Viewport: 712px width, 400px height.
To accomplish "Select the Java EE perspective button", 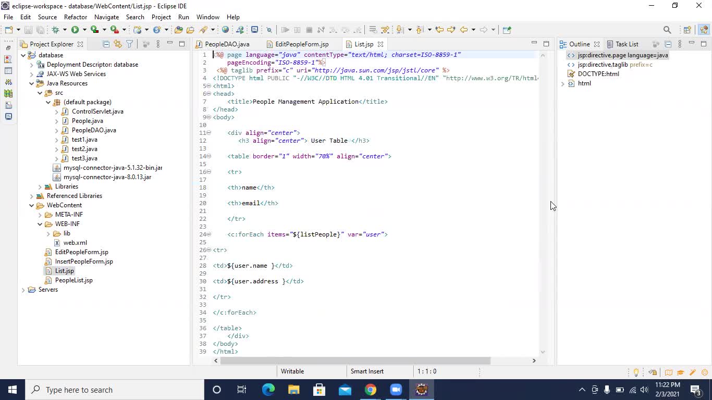I will [x=704, y=30].
